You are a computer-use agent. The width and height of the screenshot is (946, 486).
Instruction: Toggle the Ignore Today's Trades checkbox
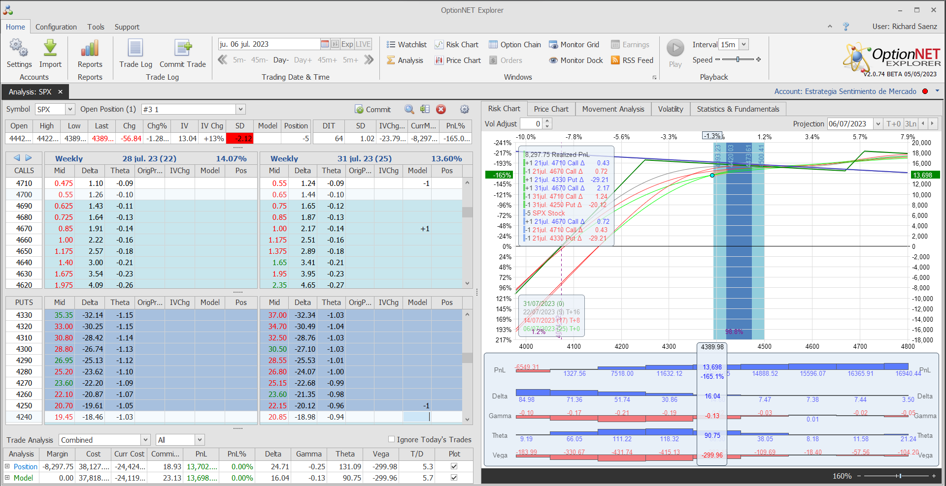(x=391, y=439)
